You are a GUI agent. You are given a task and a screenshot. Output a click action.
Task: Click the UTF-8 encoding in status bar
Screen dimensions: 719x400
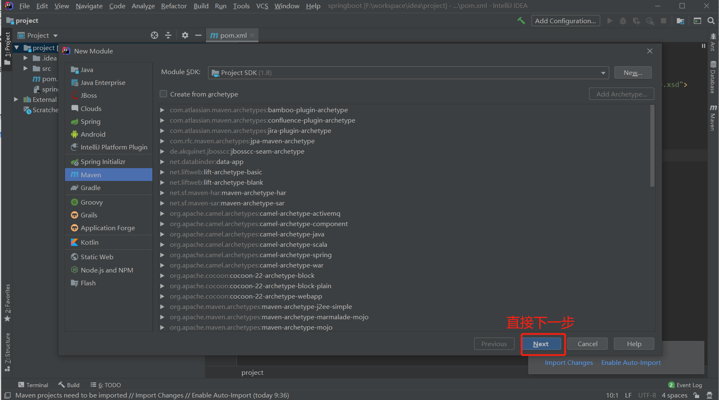tap(647, 395)
